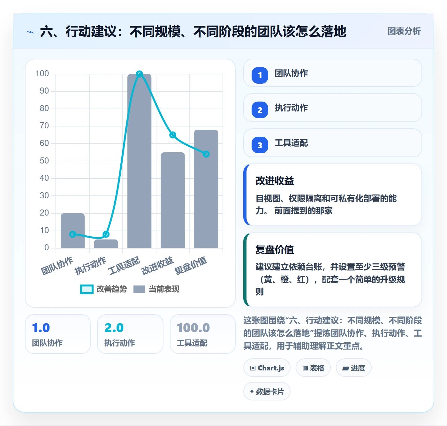Click the 进度 tag chip
Viewport: 447px width, 426px height.
[354, 368]
